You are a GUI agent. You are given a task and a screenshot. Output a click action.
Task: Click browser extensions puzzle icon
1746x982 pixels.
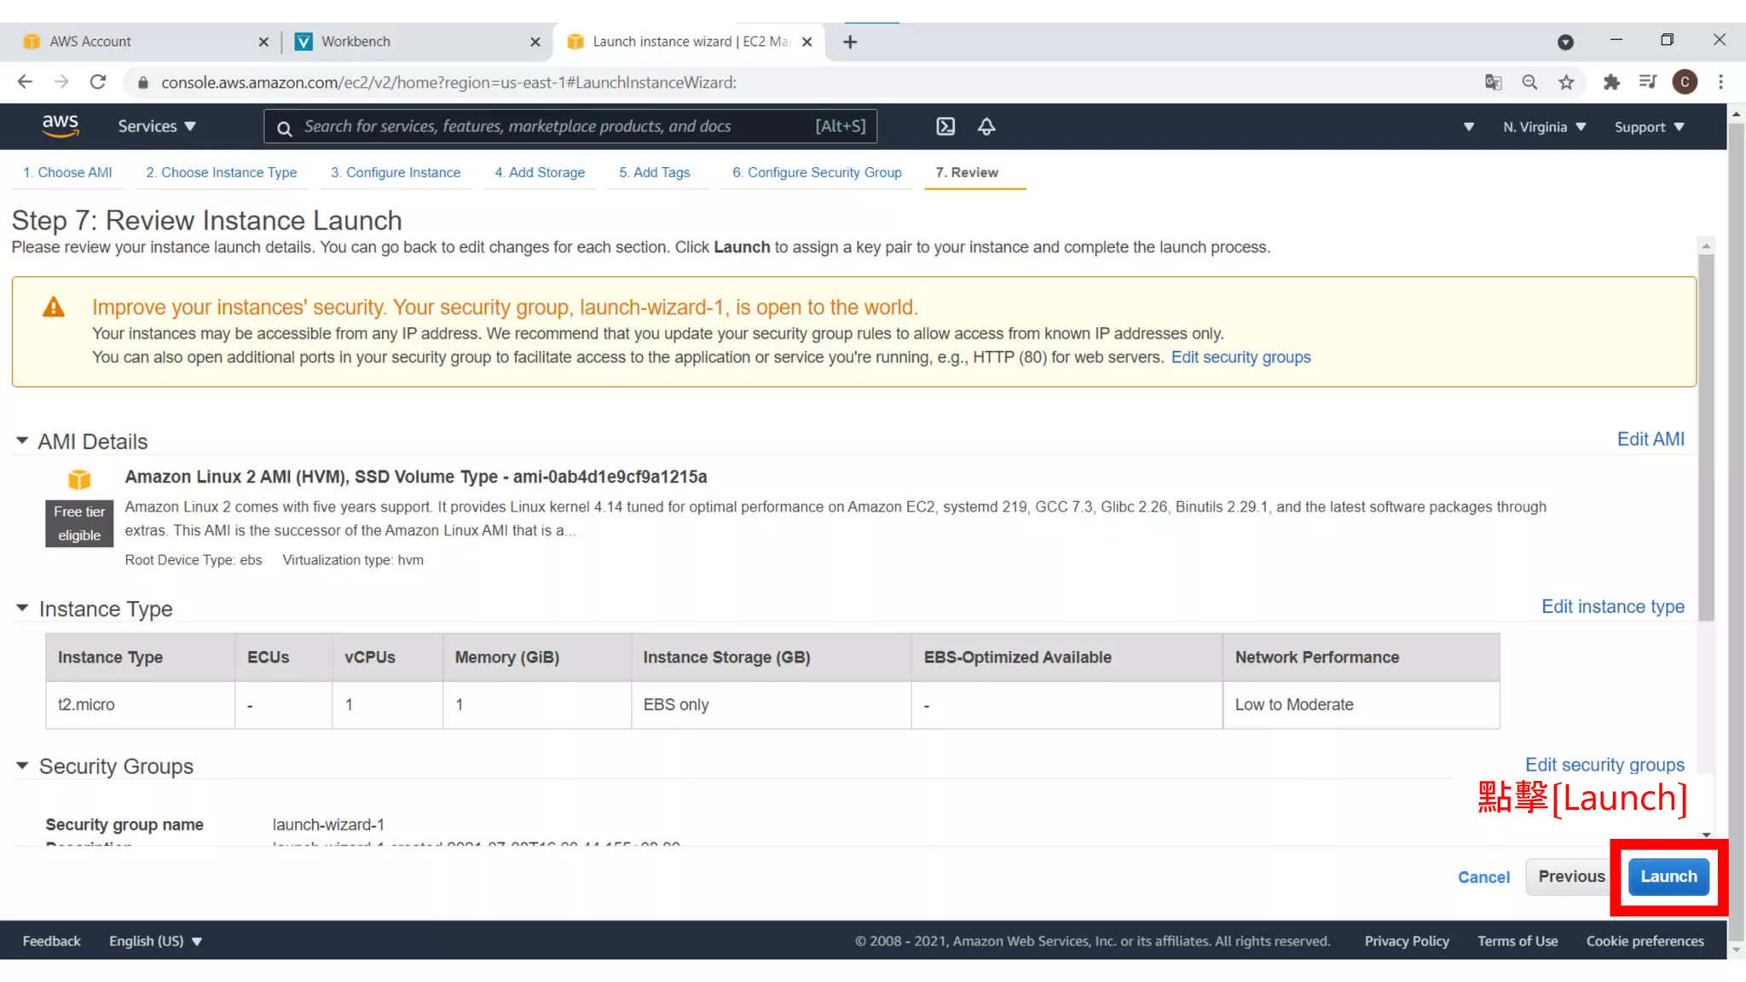pos(1611,82)
